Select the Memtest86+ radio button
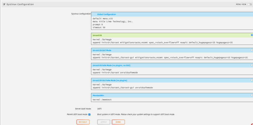This screenshot has height=125, width=253. click(x=252, y=95)
